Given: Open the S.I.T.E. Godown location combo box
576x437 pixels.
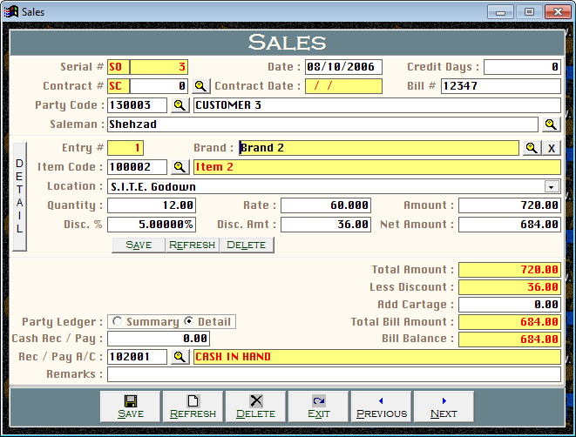Looking at the screenshot, I should [334, 186].
